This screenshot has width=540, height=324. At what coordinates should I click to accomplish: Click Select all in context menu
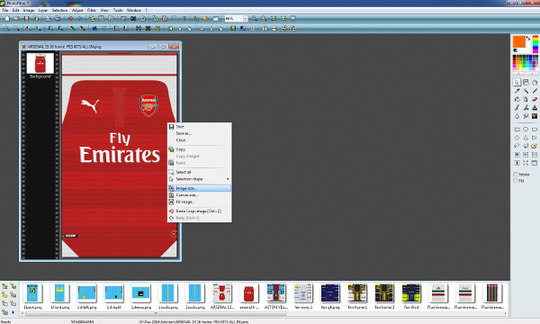point(200,172)
